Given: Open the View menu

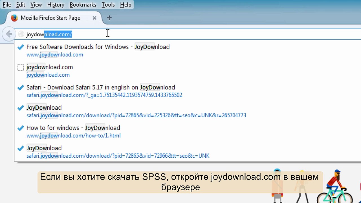Looking at the screenshot, I should (36, 5).
